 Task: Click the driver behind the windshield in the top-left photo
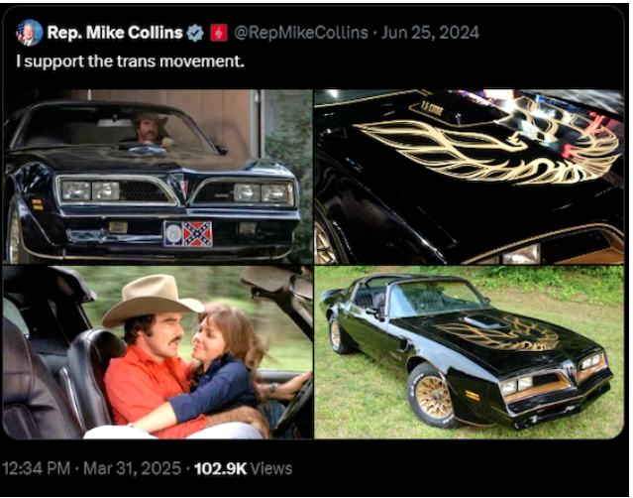click(x=151, y=129)
